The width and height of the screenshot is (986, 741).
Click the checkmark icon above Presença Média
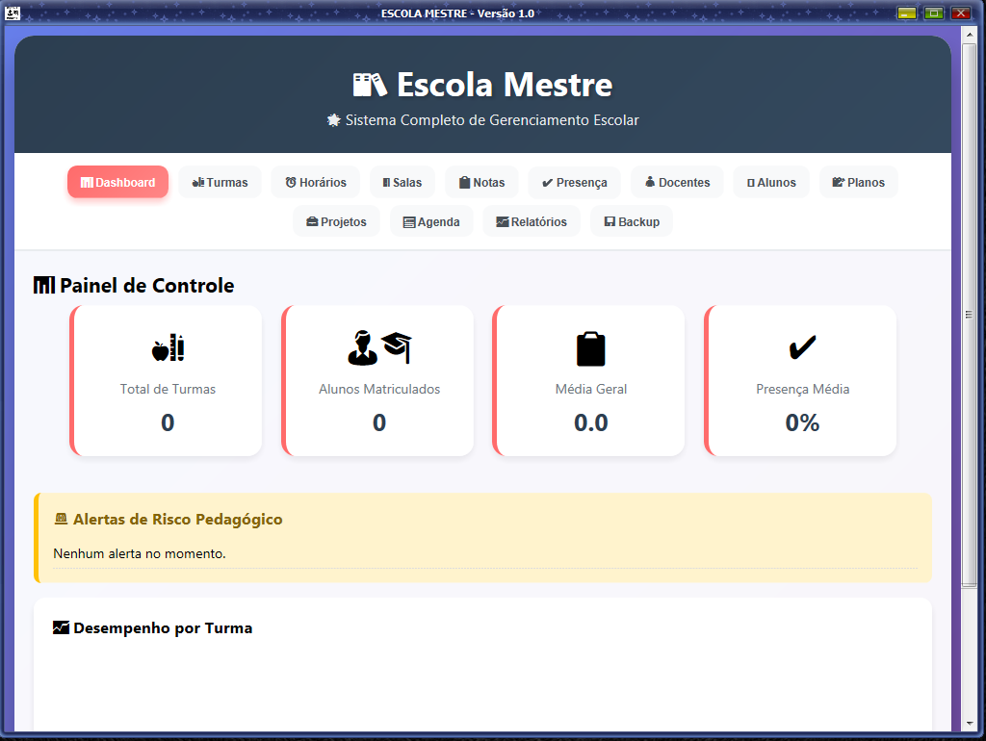click(802, 347)
